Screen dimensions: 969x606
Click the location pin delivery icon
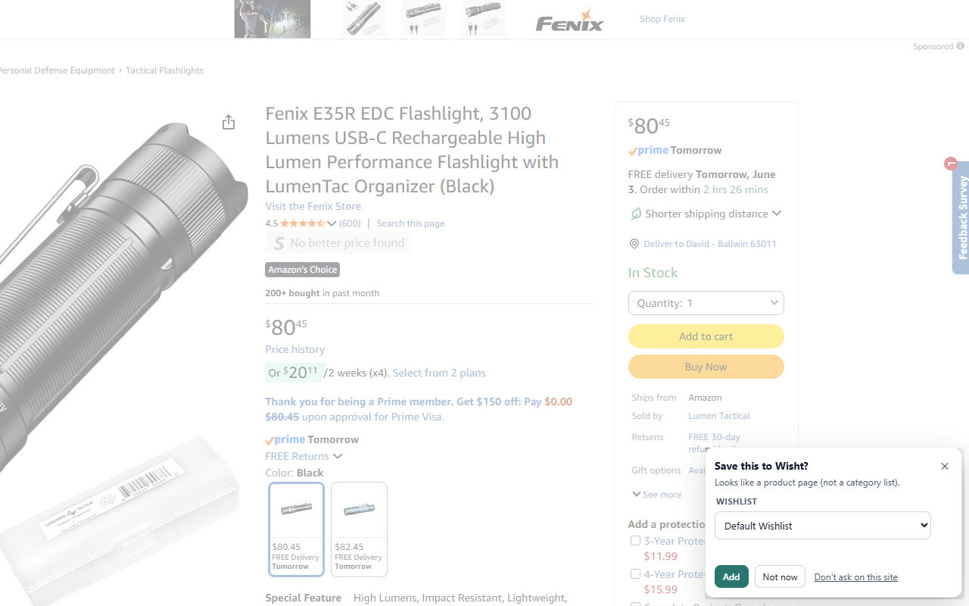click(x=634, y=244)
